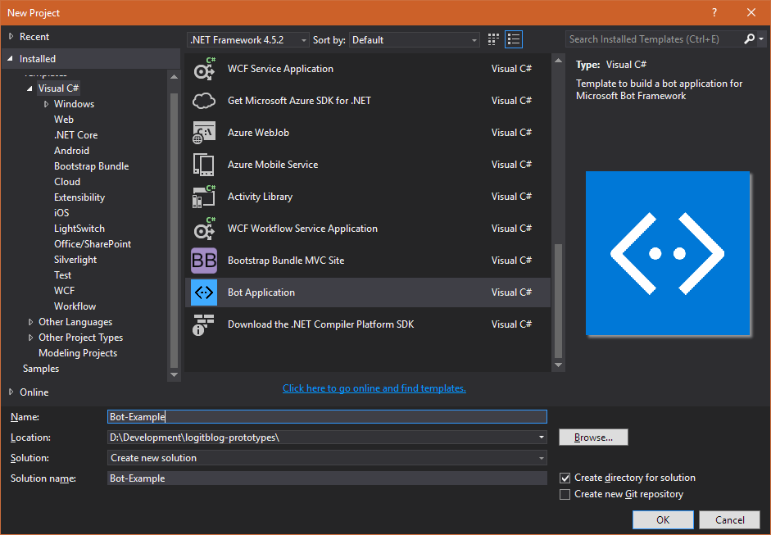
Task: Click the Activity Library template icon
Action: coord(203,197)
